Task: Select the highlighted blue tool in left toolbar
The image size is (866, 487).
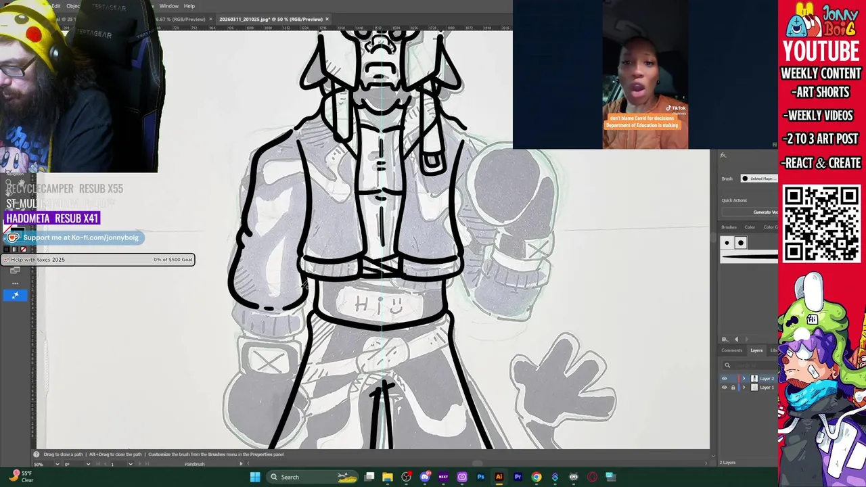Action: click(x=15, y=295)
